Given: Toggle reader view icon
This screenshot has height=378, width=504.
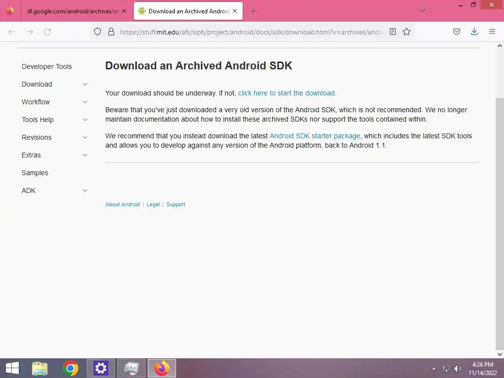Looking at the screenshot, I should [392, 31].
